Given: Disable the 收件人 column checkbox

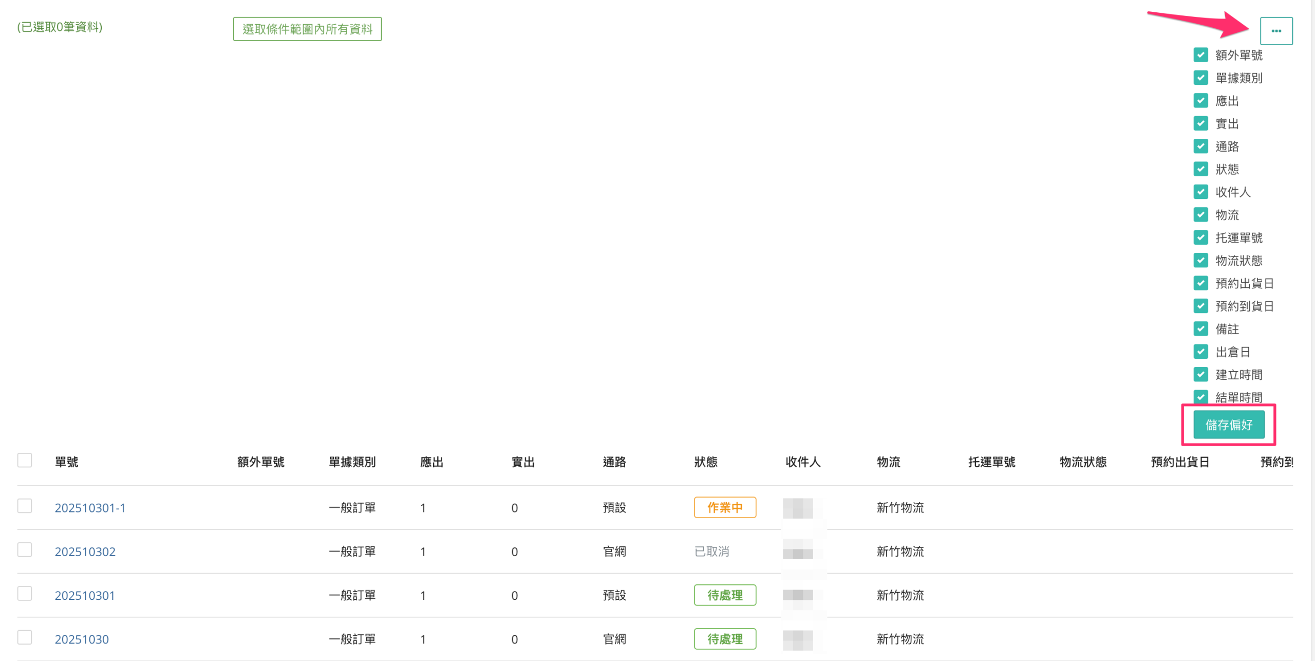Looking at the screenshot, I should 1200,192.
